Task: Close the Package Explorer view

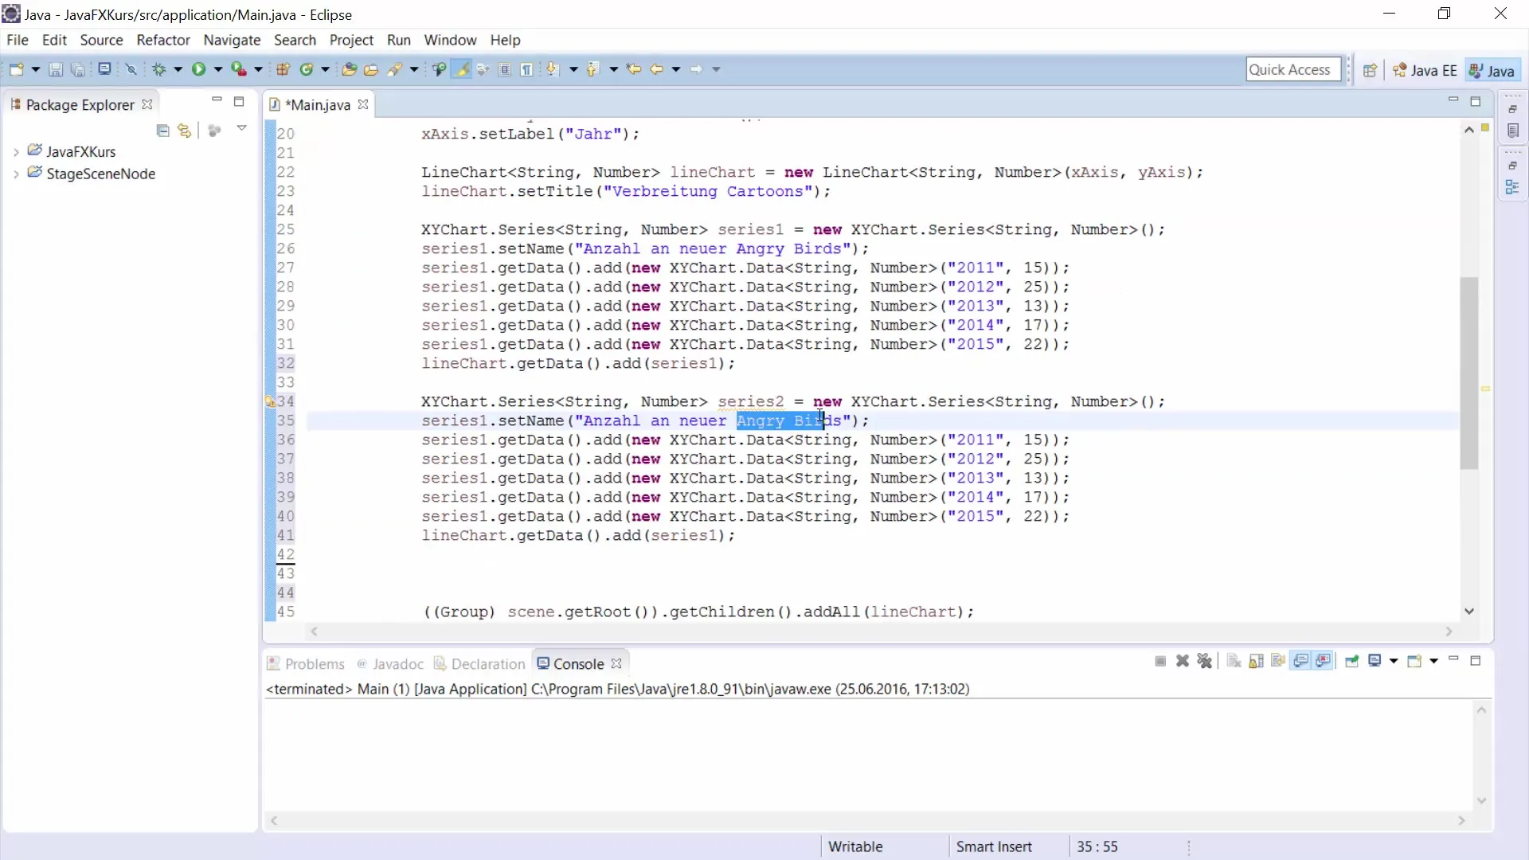Action: tap(147, 105)
